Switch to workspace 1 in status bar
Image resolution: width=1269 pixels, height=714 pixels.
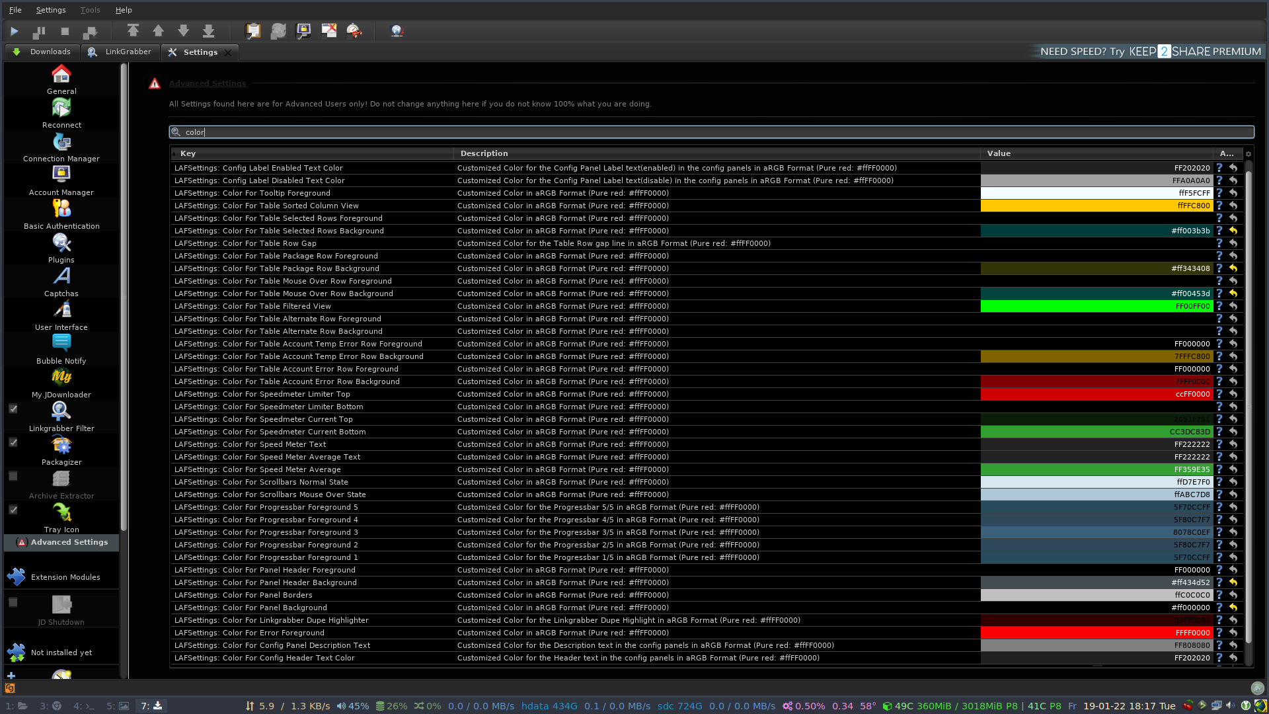(x=17, y=706)
